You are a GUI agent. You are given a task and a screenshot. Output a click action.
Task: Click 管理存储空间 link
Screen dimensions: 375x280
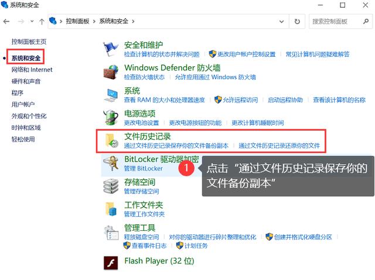click(142, 192)
